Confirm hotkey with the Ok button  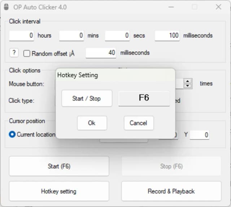click(92, 123)
